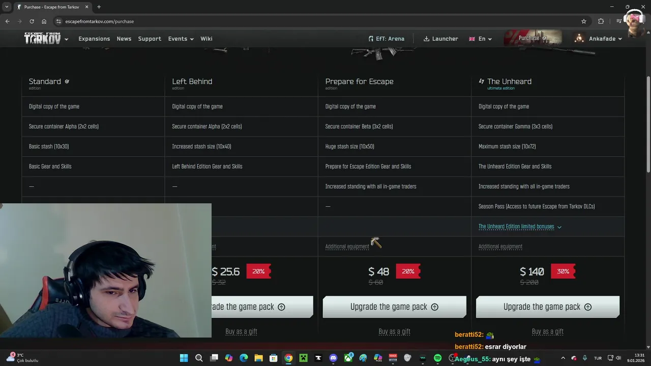Screen dimensions: 651x366
Task: Buy Left Behind edition as a gift
Action: pyautogui.click(x=241, y=331)
